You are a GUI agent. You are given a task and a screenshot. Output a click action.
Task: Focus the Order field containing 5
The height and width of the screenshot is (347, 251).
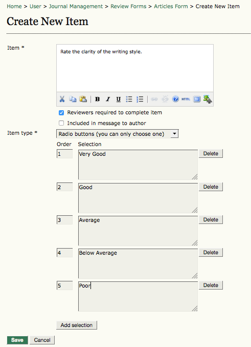pos(64,285)
